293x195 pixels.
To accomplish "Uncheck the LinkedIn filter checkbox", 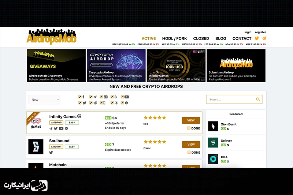I will [122, 103].
